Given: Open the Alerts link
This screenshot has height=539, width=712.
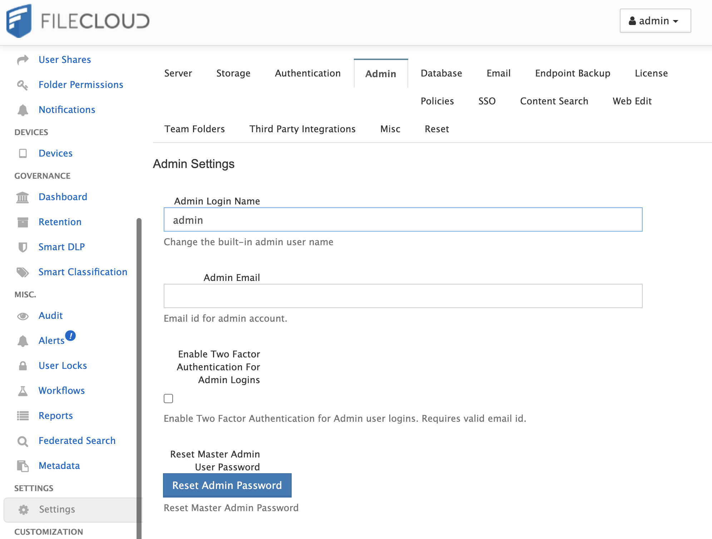Looking at the screenshot, I should pyautogui.click(x=51, y=341).
